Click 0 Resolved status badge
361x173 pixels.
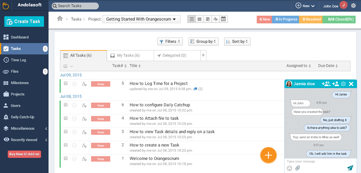tap(311, 20)
